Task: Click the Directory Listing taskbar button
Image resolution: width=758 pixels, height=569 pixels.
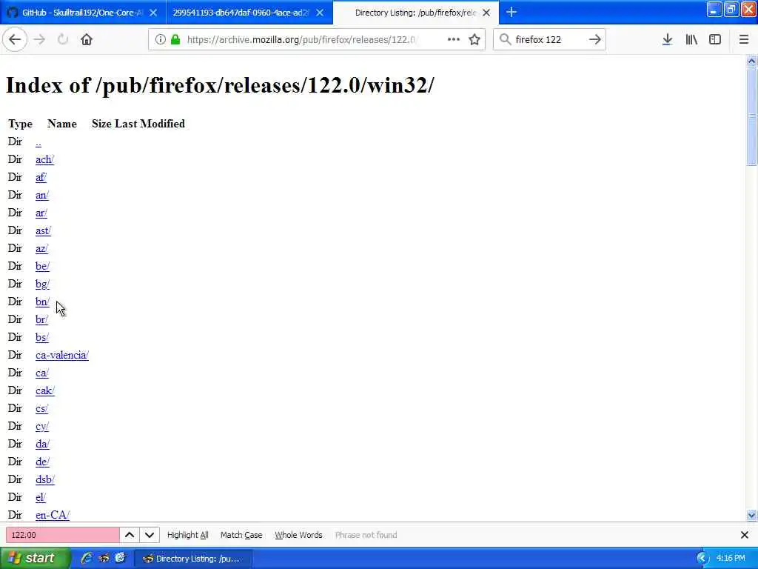Action: tap(192, 559)
